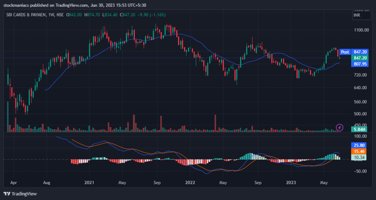
Task: Click the green 847.20 price tag
Action: (360, 58)
